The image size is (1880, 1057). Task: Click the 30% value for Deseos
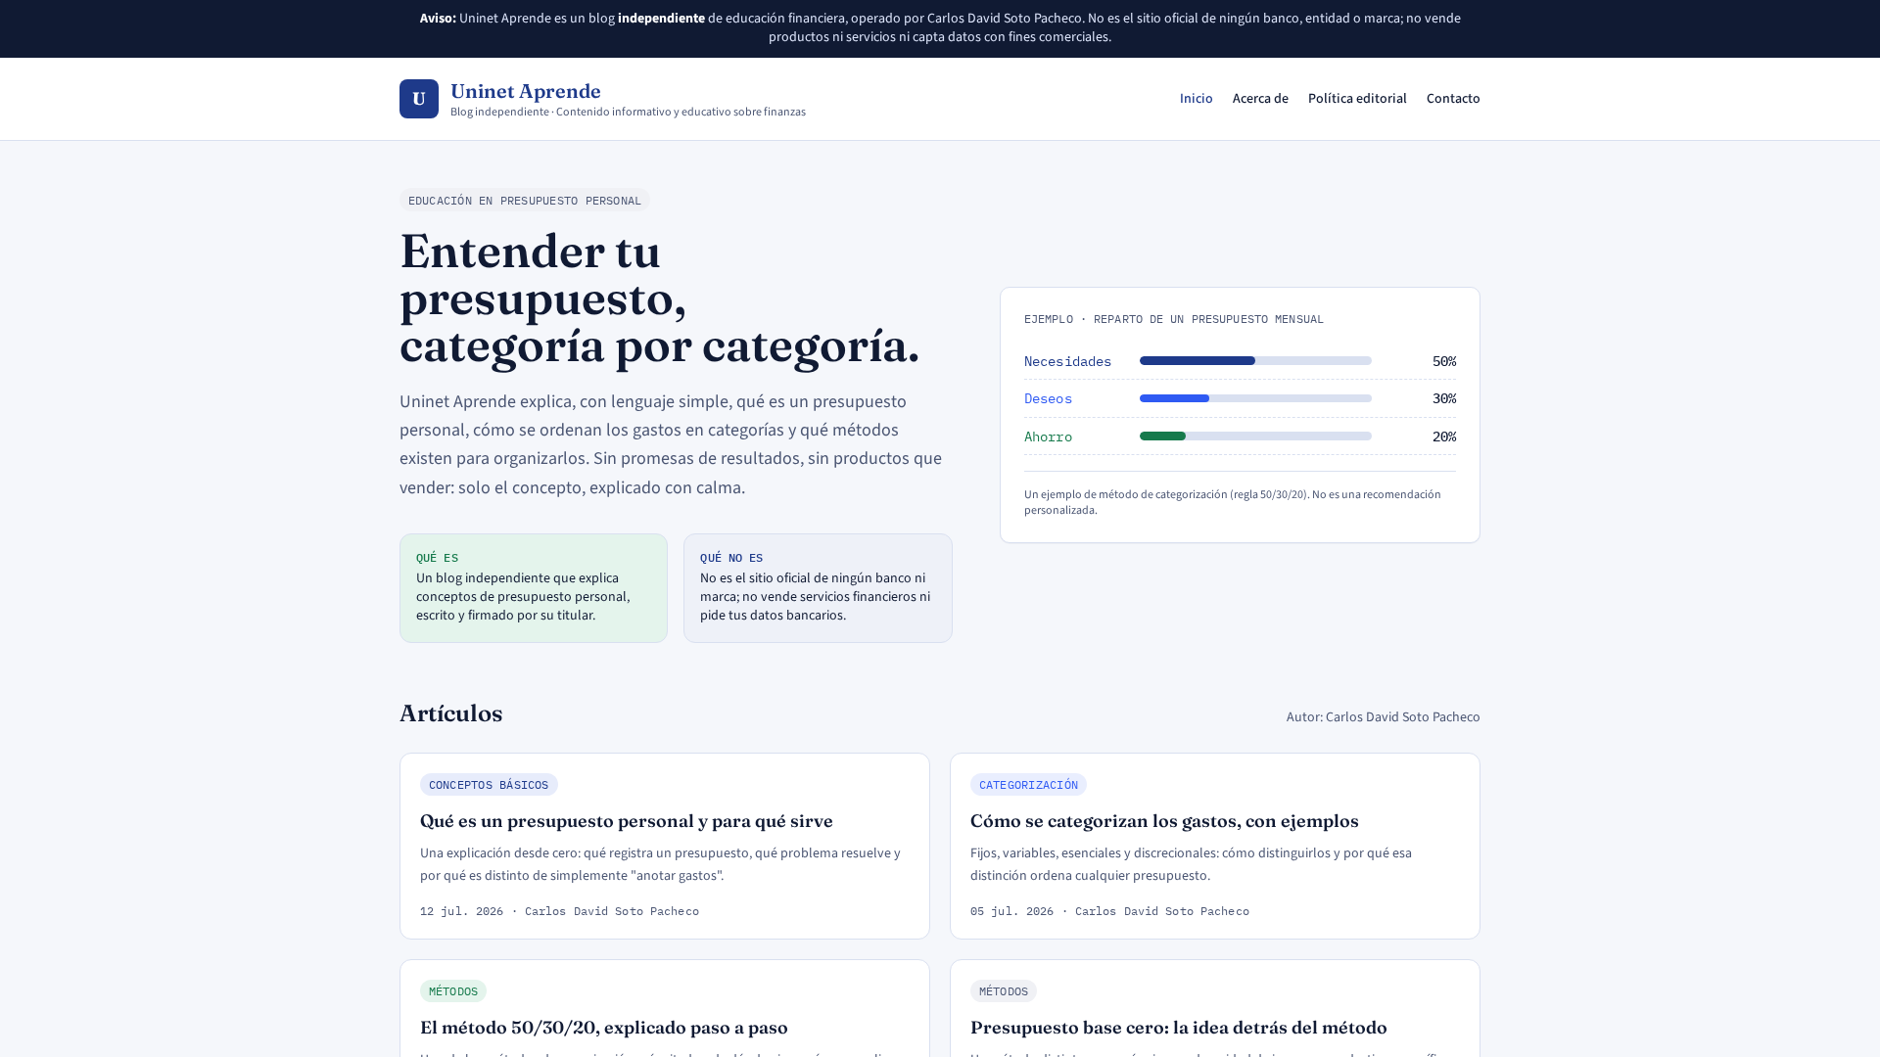[x=1444, y=398]
